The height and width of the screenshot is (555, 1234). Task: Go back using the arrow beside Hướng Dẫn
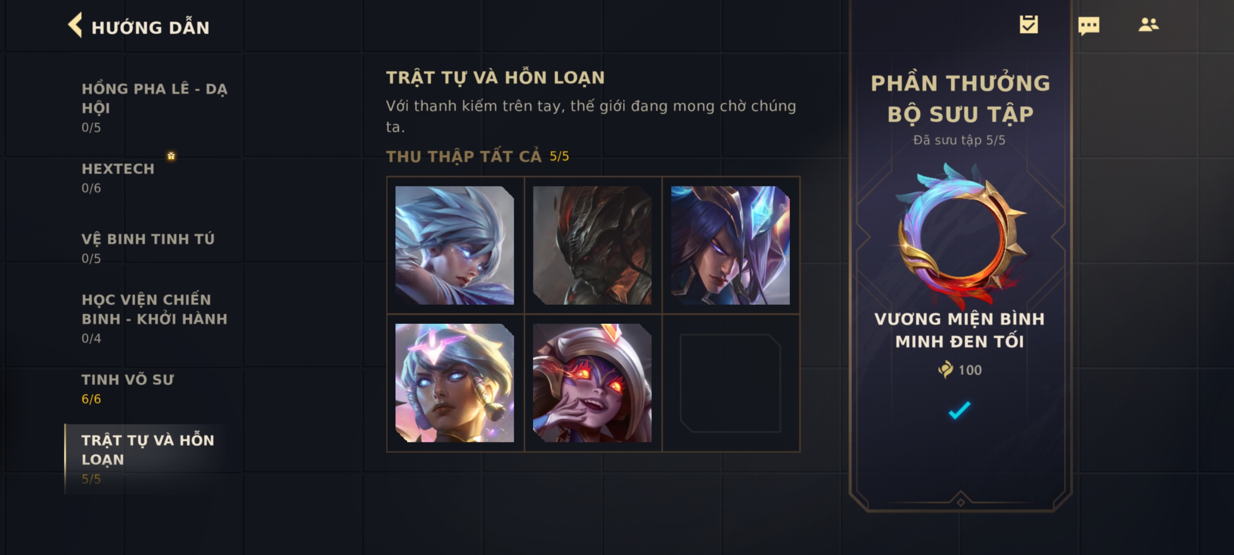75,25
